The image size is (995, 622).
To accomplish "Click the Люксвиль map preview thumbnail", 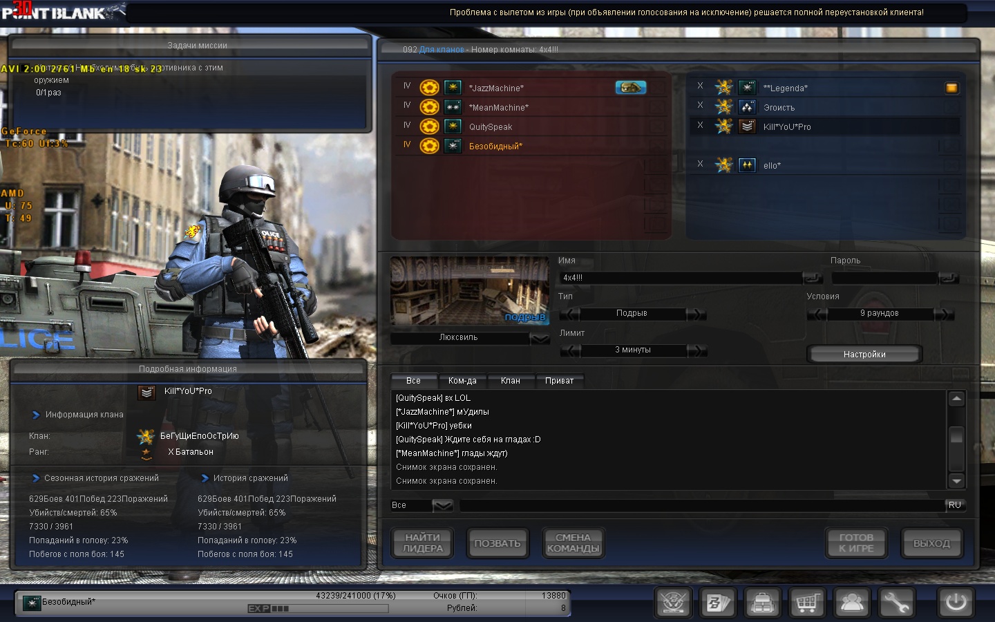I will 470,291.
